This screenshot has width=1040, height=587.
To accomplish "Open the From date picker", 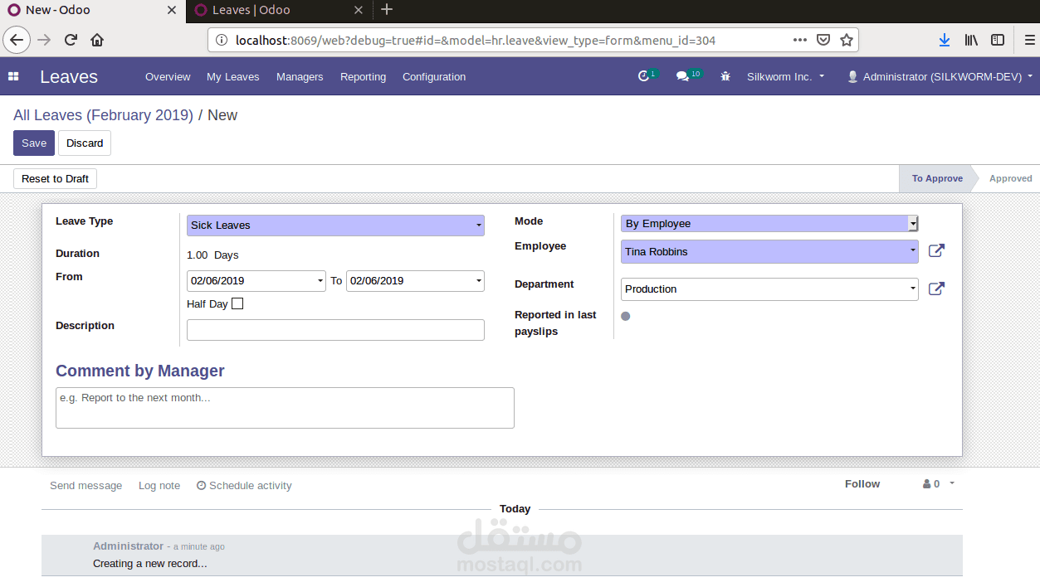I will point(256,281).
